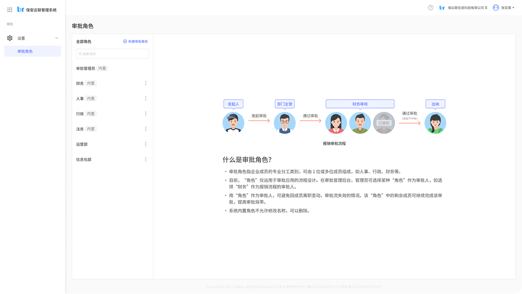Collapse the 设置 sidebar section
This screenshot has height=294, width=522.
(x=57, y=38)
